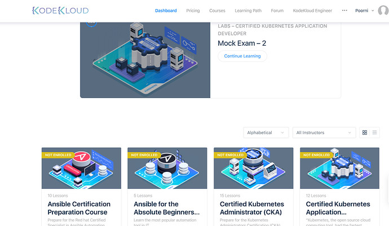Click the "10 Lessons" label
Image resolution: width=389 pixels, height=226 pixels.
coord(58,196)
